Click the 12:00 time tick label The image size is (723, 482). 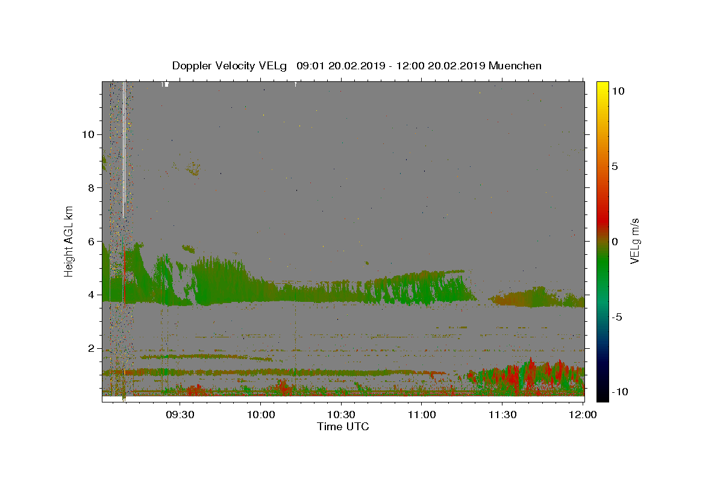click(583, 415)
